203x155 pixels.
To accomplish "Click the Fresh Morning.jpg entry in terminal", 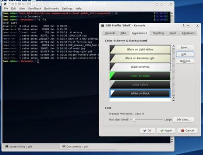I will coord(80,42).
